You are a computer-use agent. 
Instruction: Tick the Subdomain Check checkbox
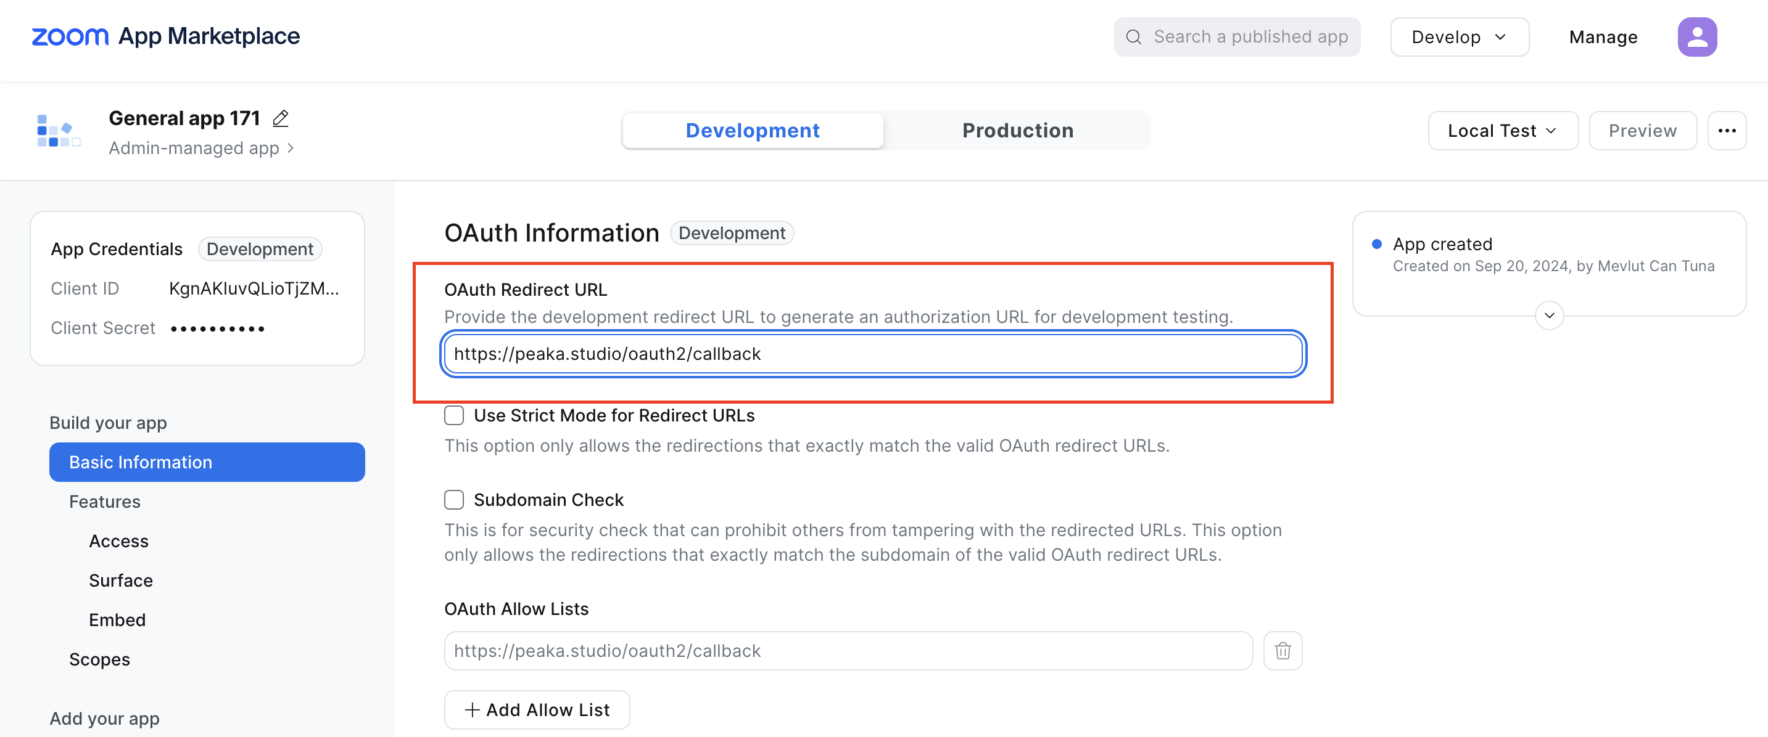coord(453,500)
